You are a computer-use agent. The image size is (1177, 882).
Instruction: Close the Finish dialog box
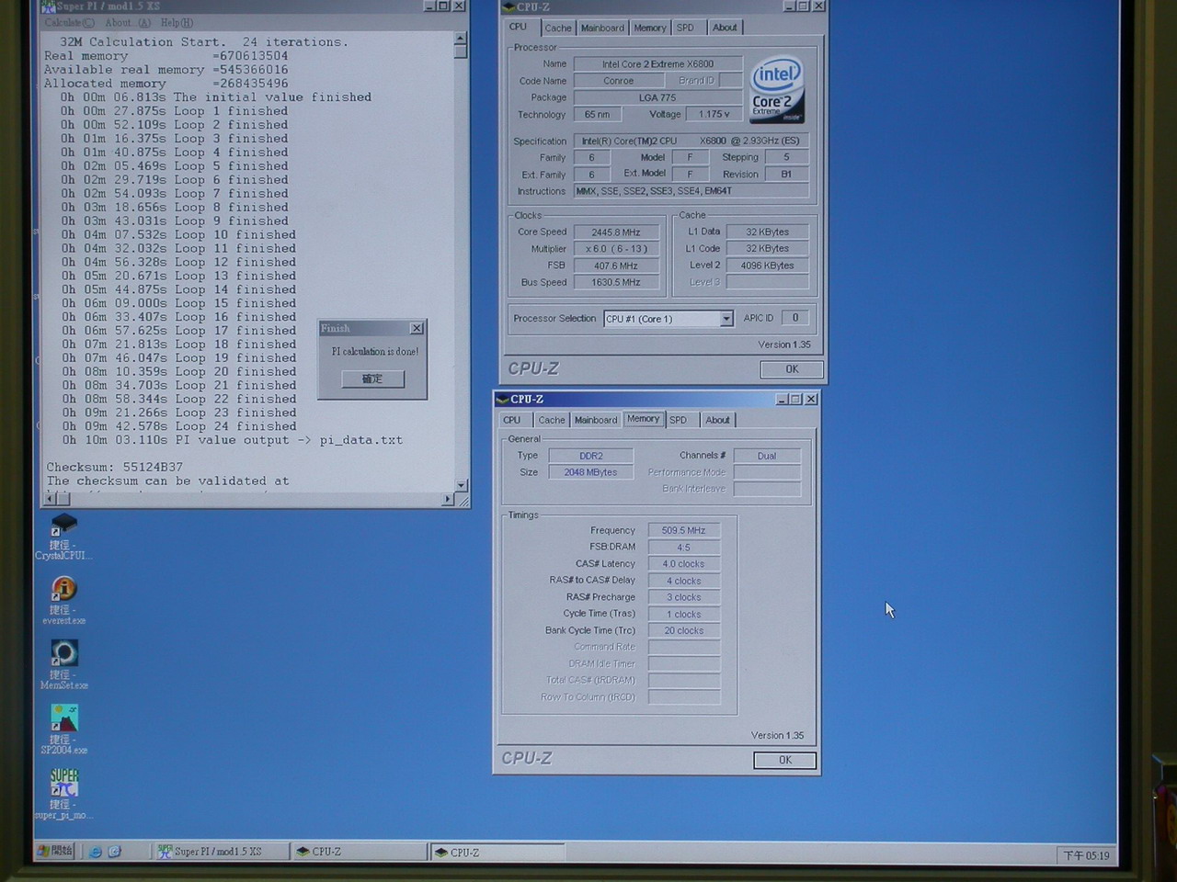(x=417, y=328)
